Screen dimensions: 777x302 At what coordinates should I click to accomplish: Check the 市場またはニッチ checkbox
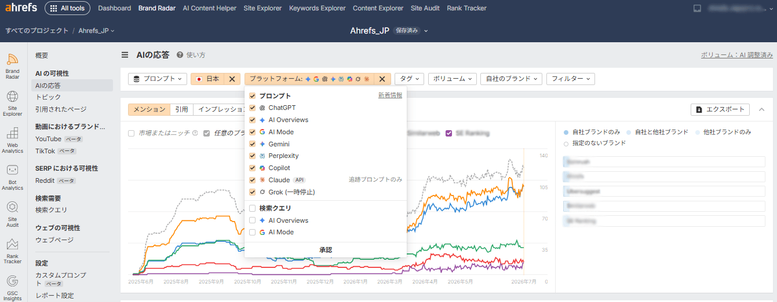point(132,133)
